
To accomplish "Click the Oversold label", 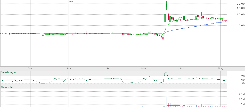I will [7, 87].
